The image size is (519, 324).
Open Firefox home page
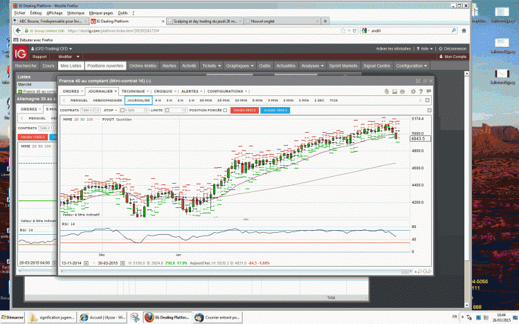[x=464, y=30]
